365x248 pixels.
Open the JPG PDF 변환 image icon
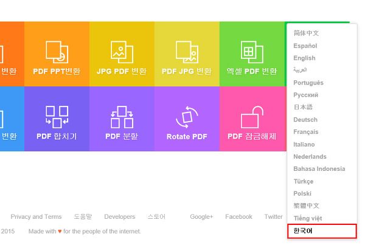click(x=122, y=52)
